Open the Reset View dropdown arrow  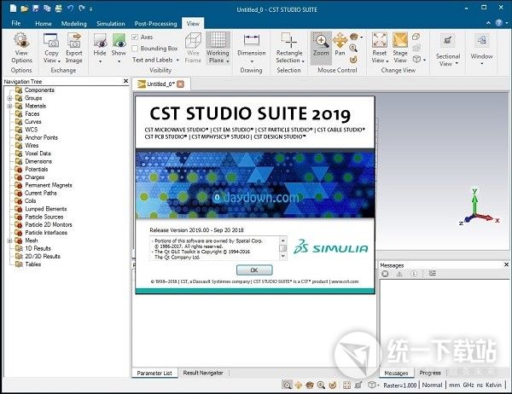pyautogui.click(x=387, y=61)
